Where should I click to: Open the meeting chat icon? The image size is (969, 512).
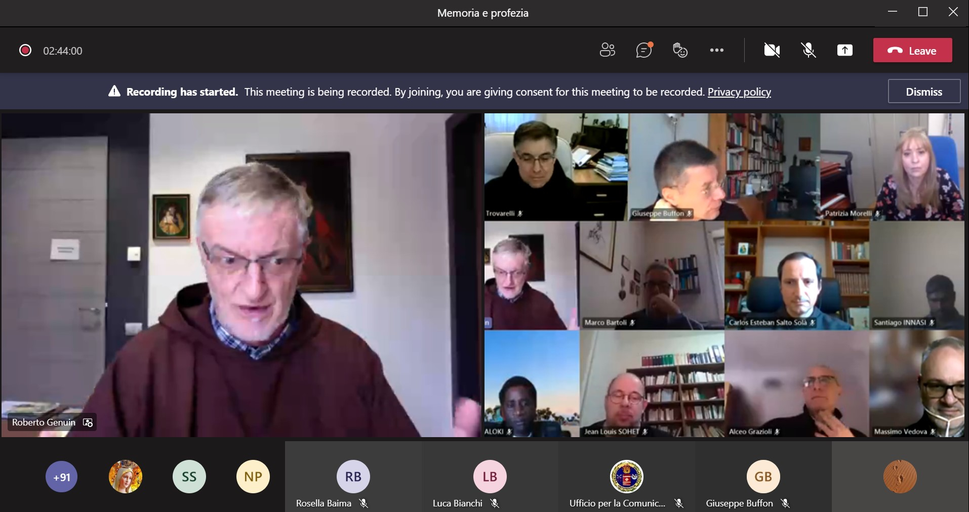(643, 50)
